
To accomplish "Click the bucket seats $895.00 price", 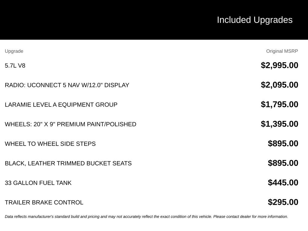I will click(x=283, y=163).
